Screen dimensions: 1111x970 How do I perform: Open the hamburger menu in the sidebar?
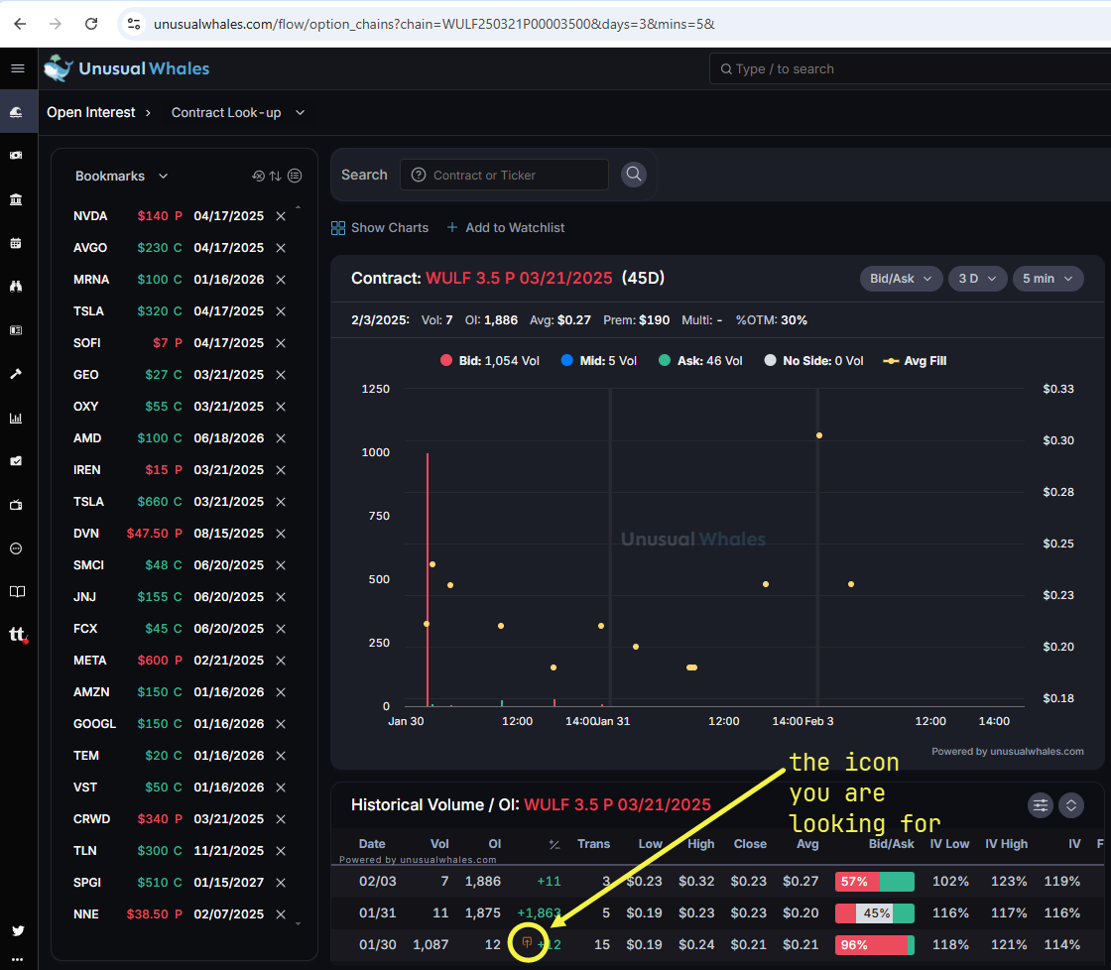click(x=18, y=68)
